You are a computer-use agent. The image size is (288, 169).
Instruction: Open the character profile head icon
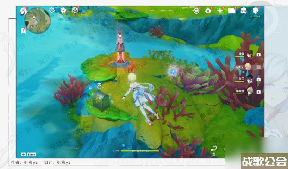256,11
